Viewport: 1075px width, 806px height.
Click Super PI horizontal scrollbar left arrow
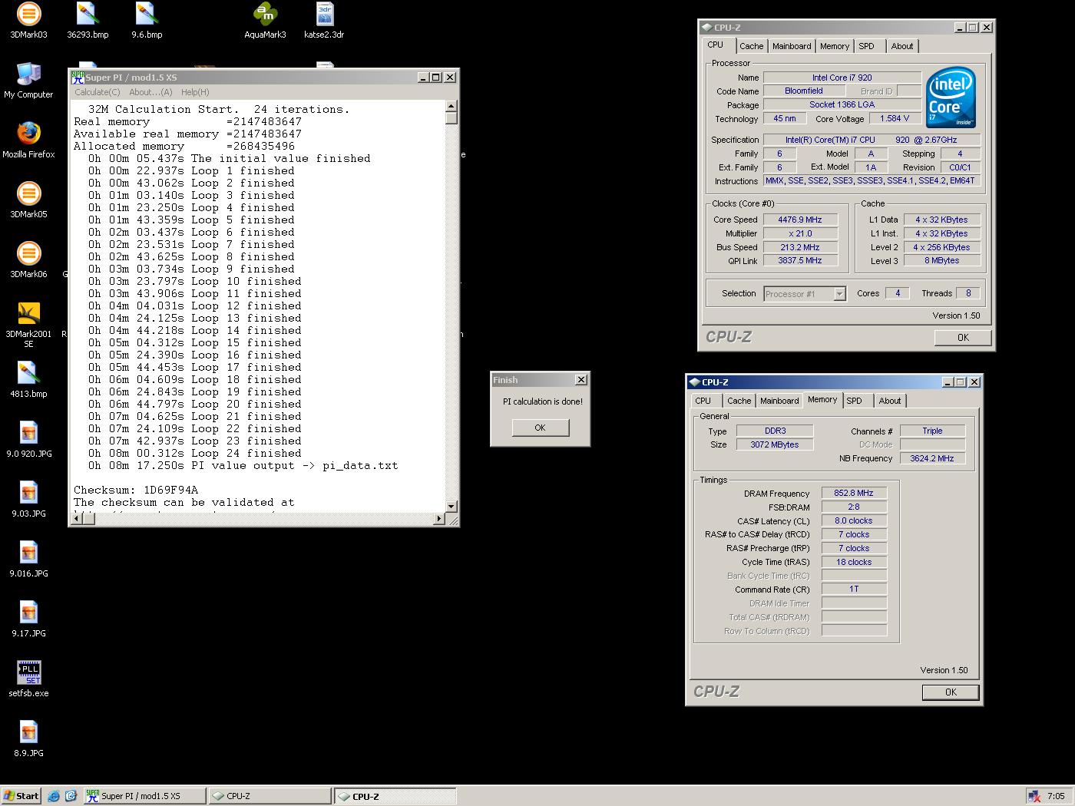coord(76,519)
